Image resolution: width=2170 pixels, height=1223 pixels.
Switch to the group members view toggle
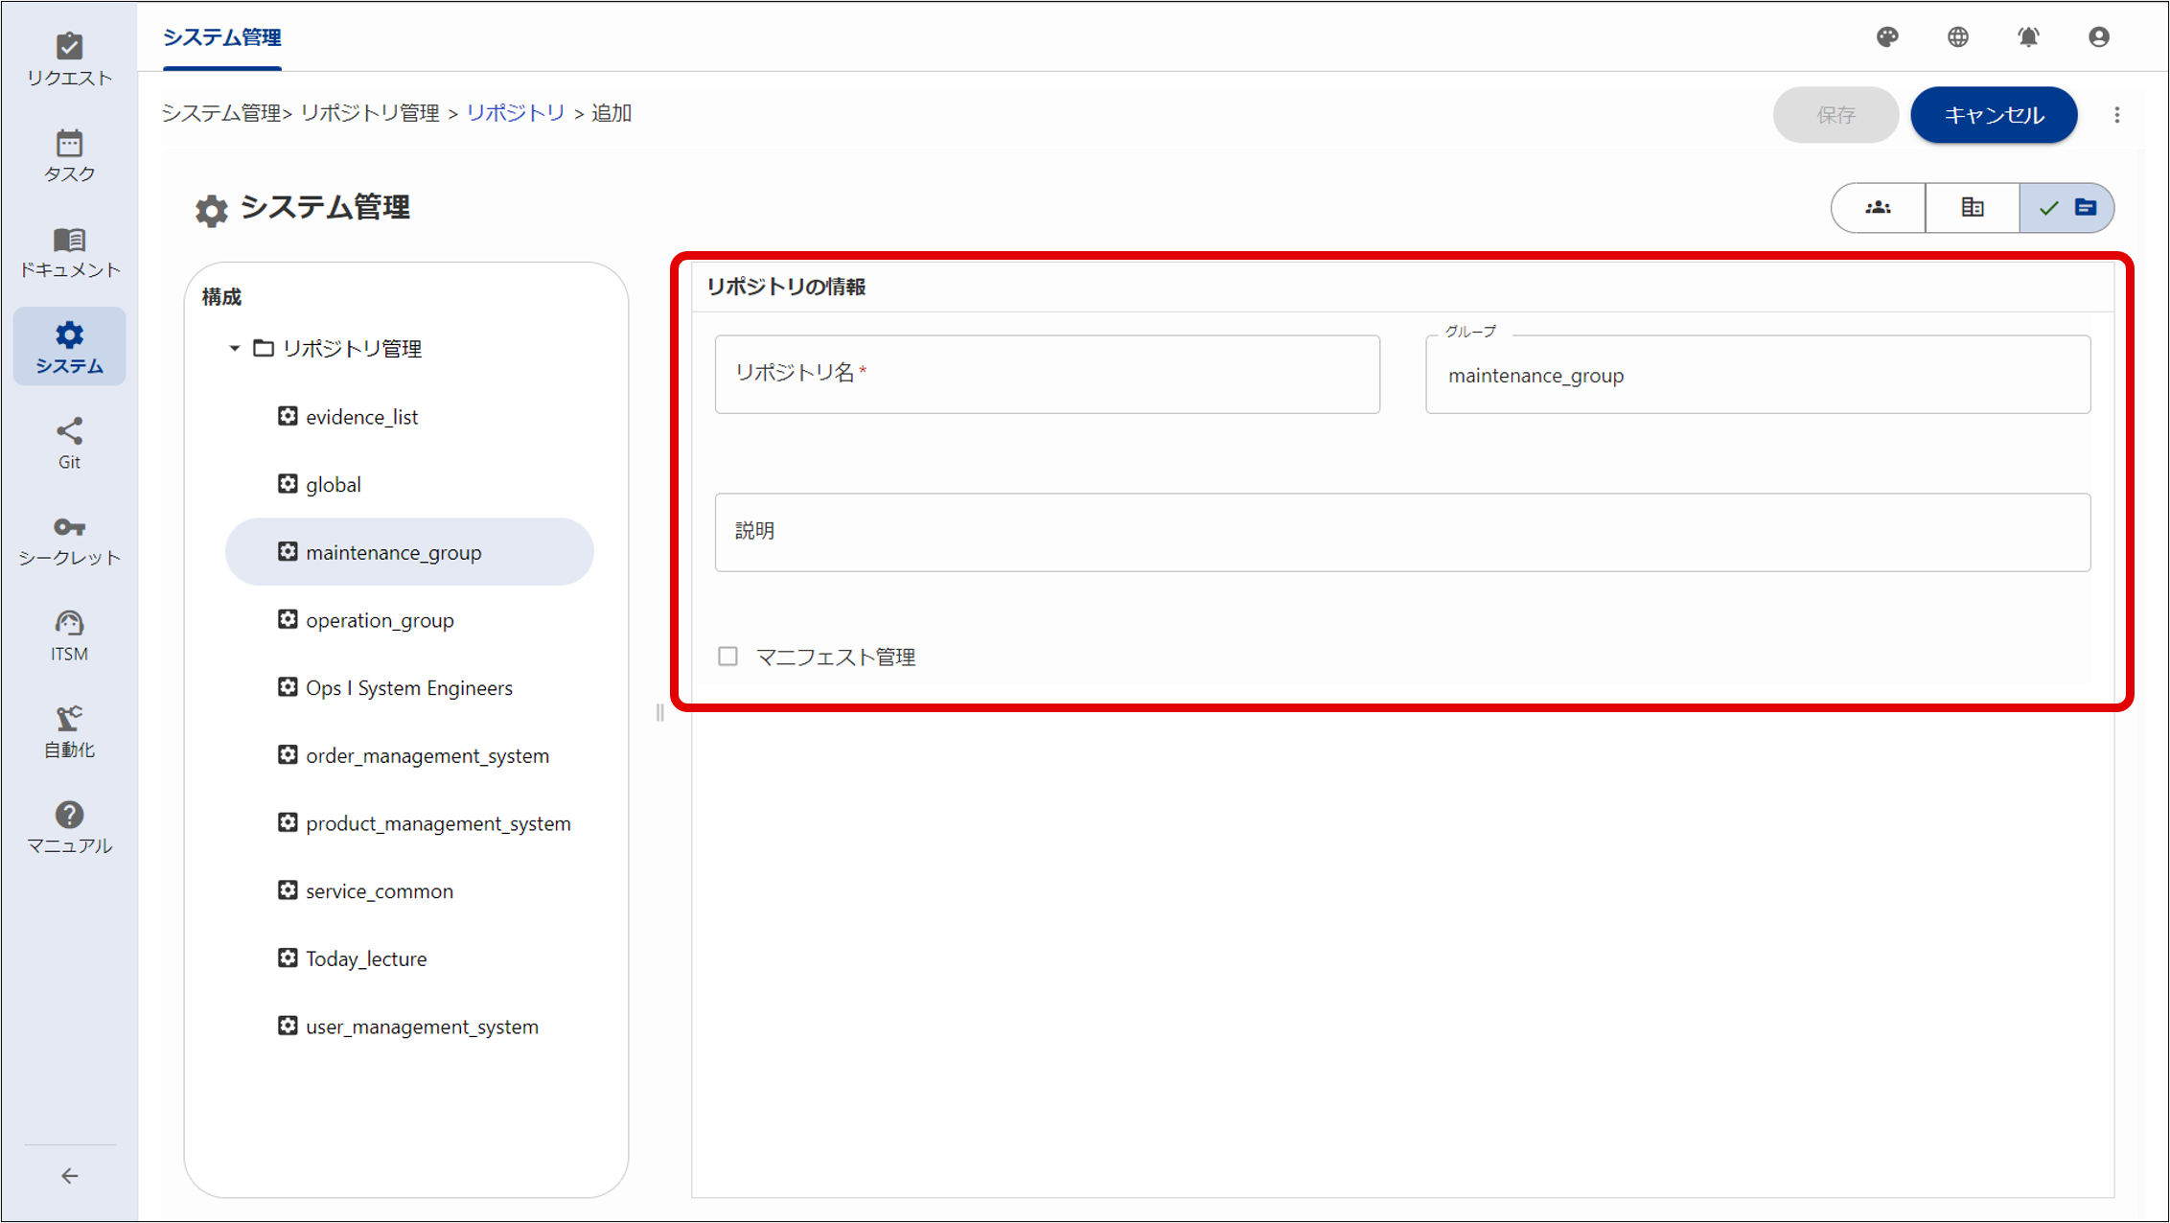(1877, 207)
